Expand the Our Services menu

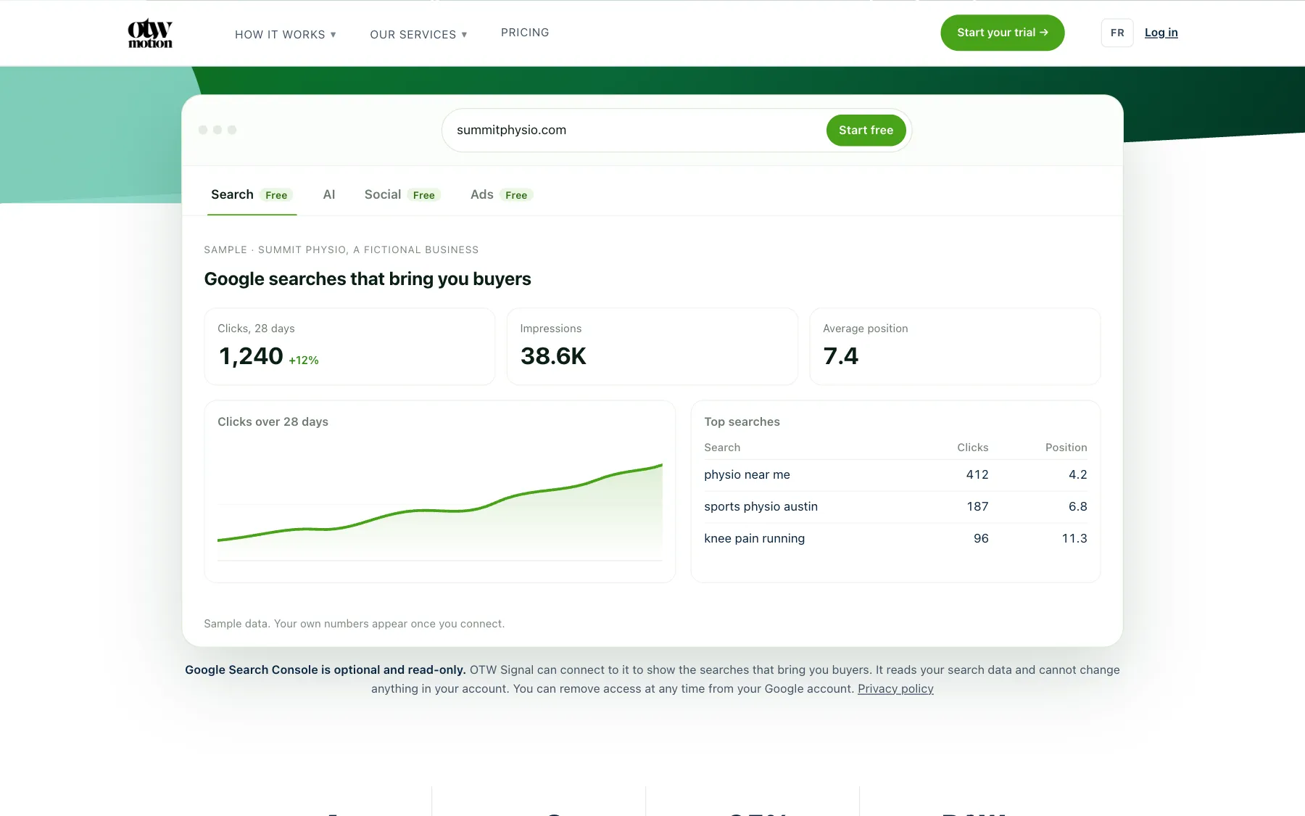418,34
